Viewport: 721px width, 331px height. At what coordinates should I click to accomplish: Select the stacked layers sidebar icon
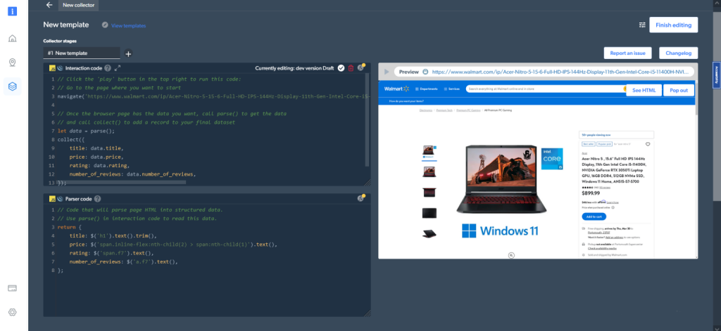pos(13,86)
